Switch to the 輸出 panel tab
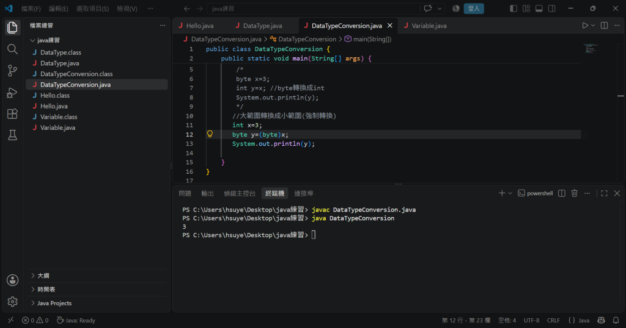The image size is (626, 328). coord(207,193)
